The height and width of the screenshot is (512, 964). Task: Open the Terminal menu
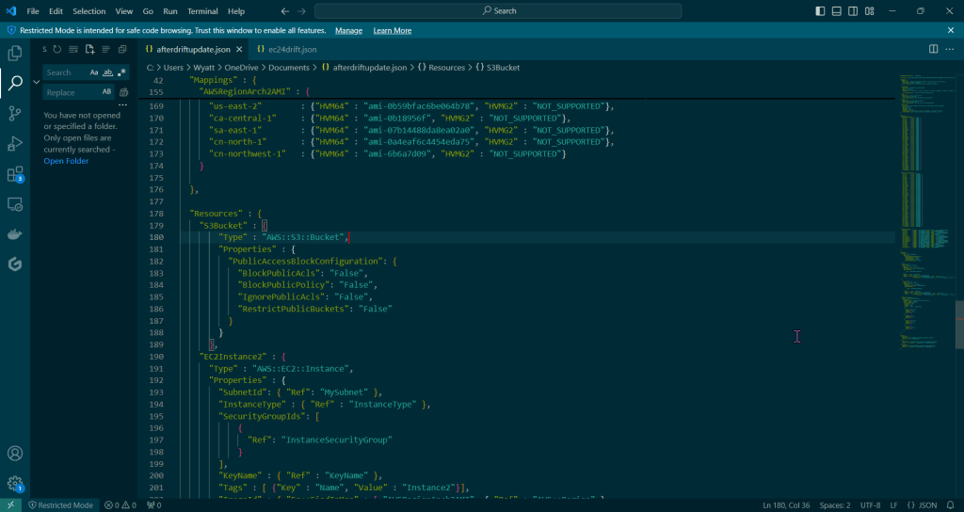[x=202, y=11]
